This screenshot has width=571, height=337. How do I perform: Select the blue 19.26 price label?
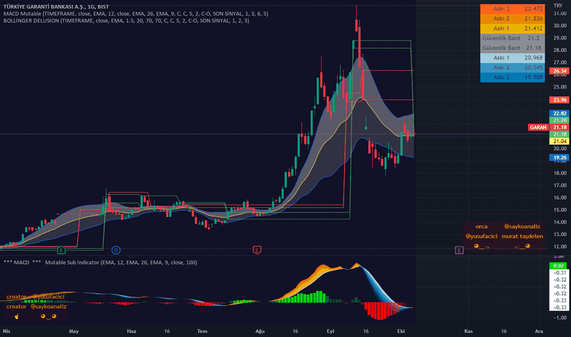(559, 157)
